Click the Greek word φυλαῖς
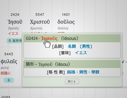 click(x=9, y=62)
